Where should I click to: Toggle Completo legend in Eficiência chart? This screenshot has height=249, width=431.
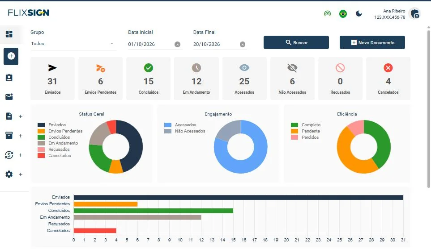306,125
